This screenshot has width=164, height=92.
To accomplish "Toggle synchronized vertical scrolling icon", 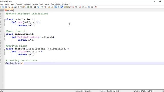I will coord(49,7).
